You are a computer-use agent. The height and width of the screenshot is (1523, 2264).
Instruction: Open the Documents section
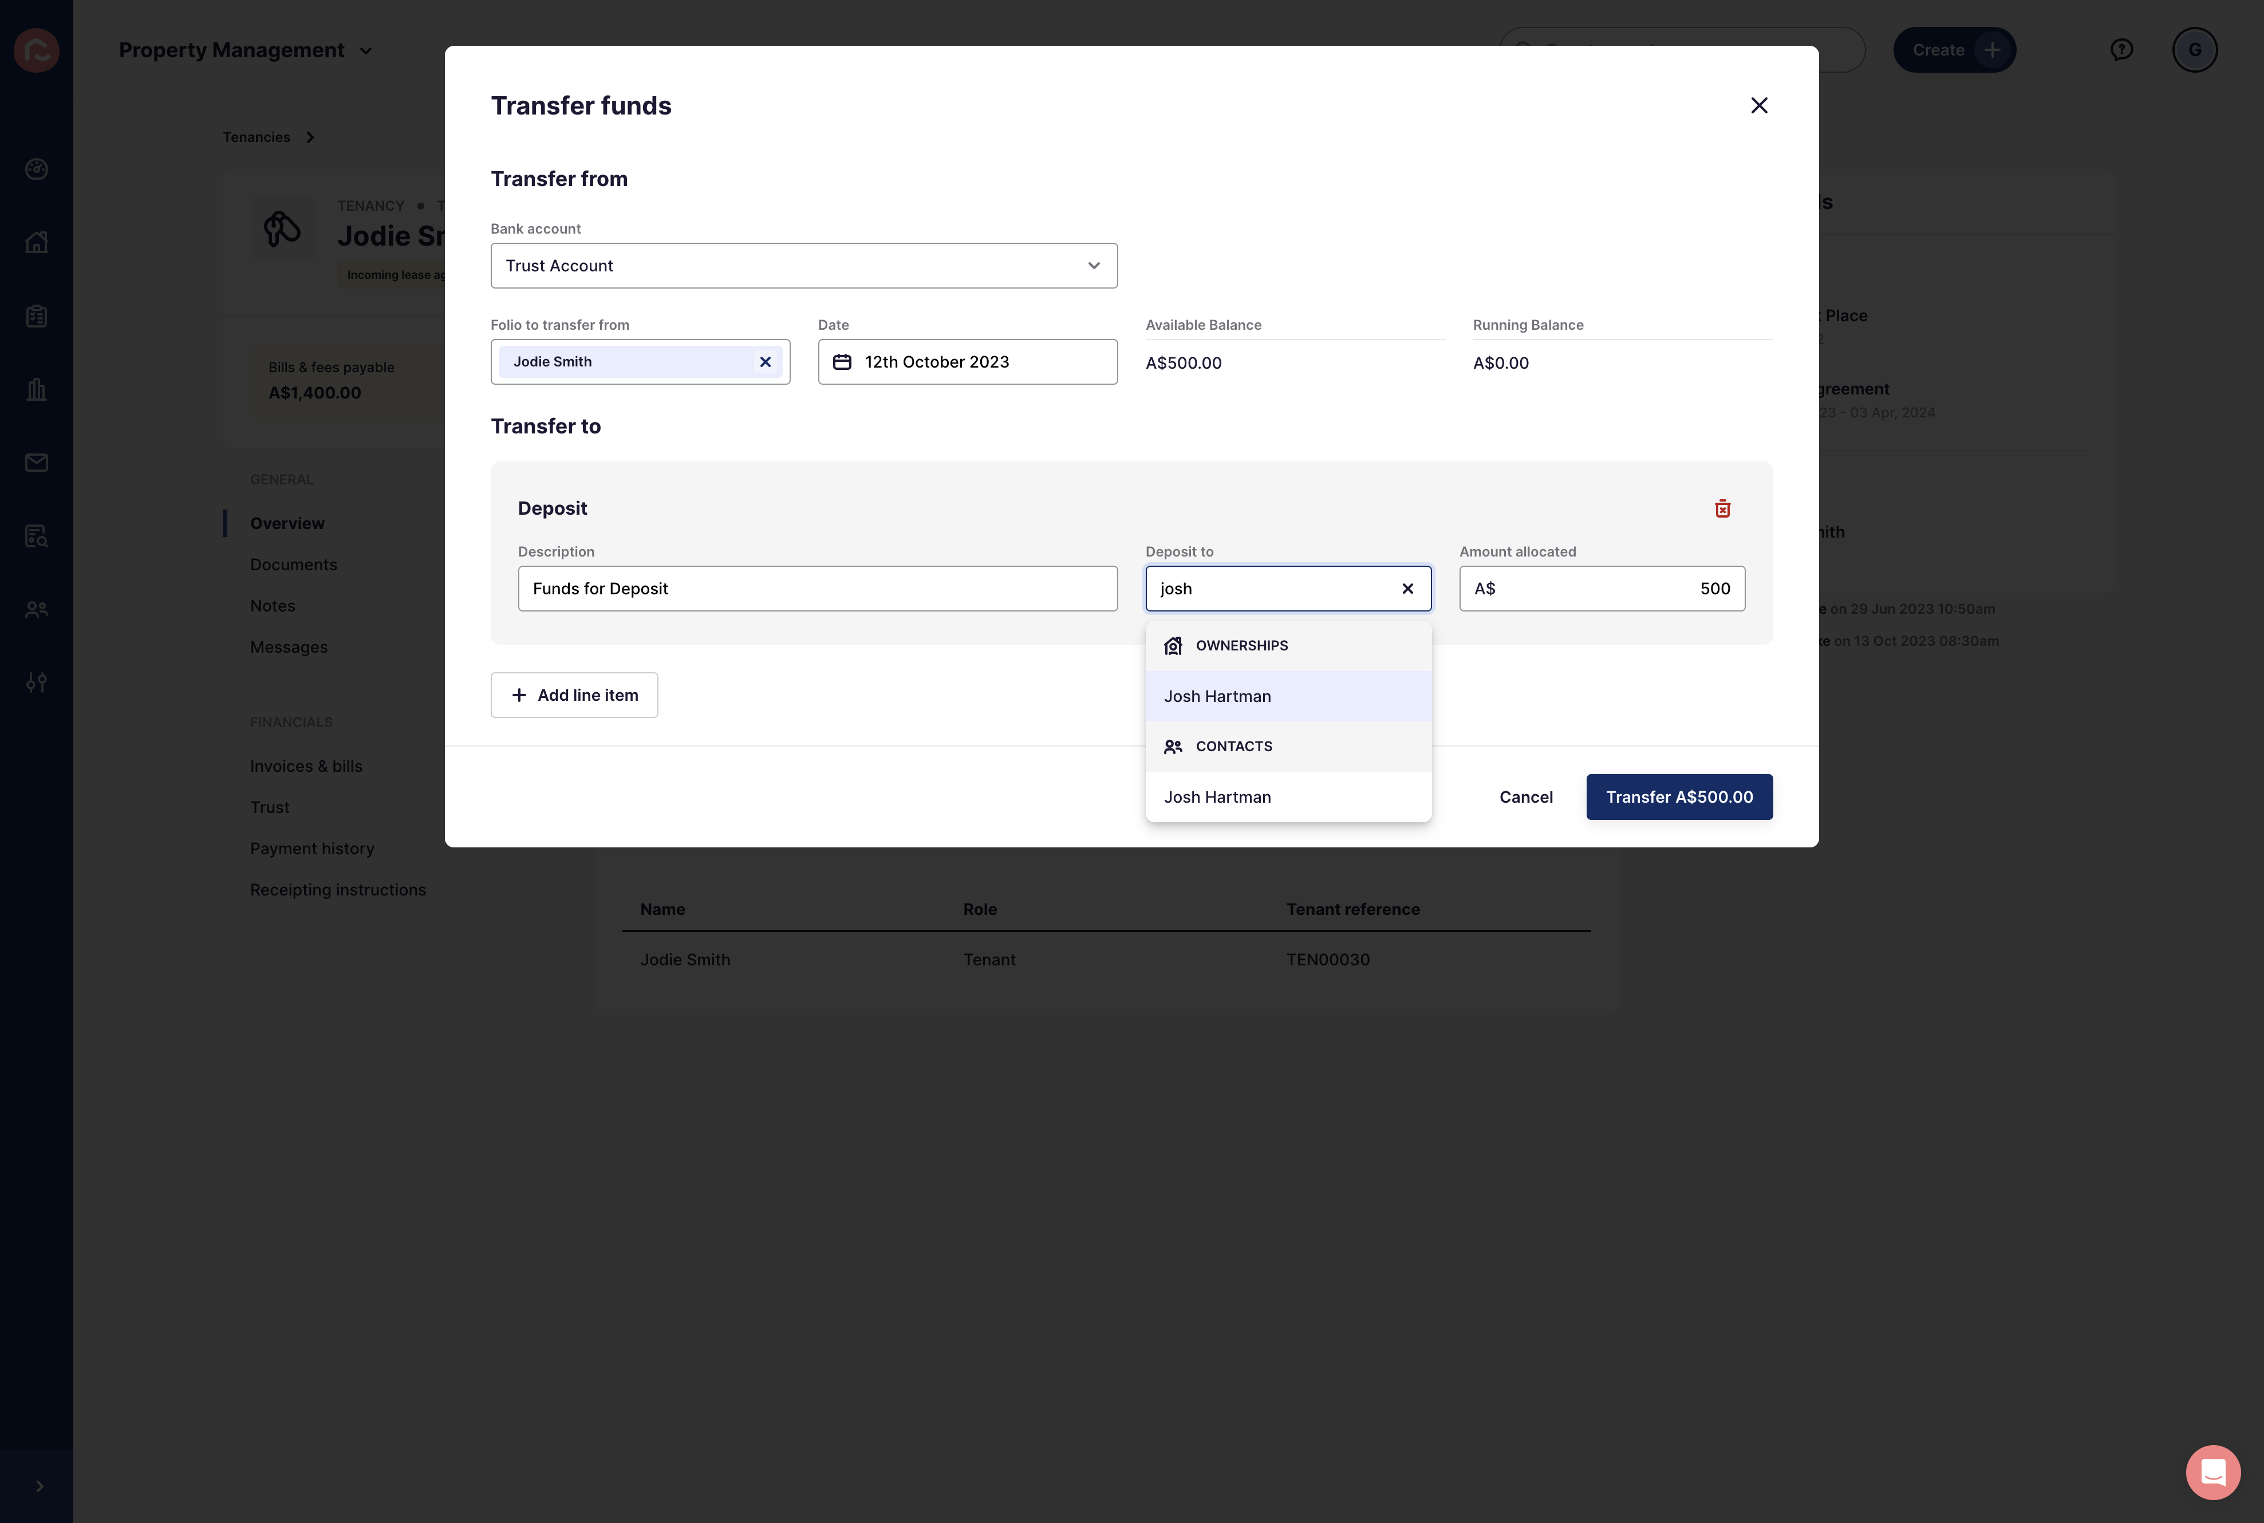coord(293,565)
